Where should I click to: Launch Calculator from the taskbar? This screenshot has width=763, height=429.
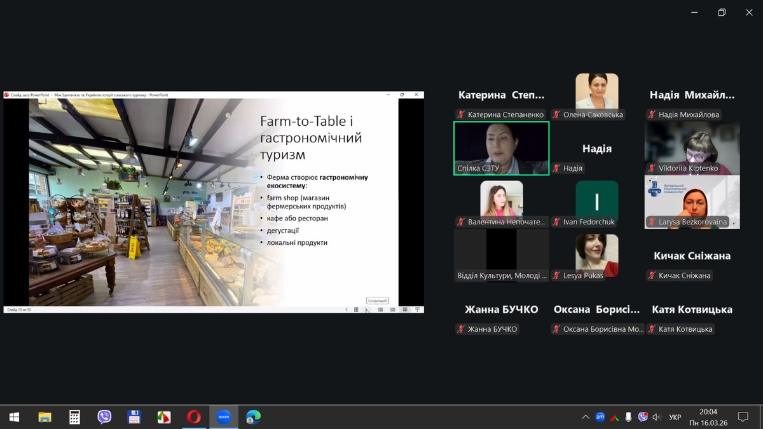tap(74, 417)
